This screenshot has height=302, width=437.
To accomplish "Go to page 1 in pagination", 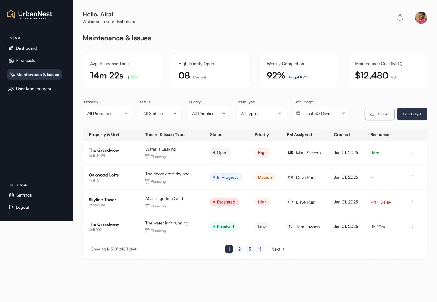I will pyautogui.click(x=229, y=249).
